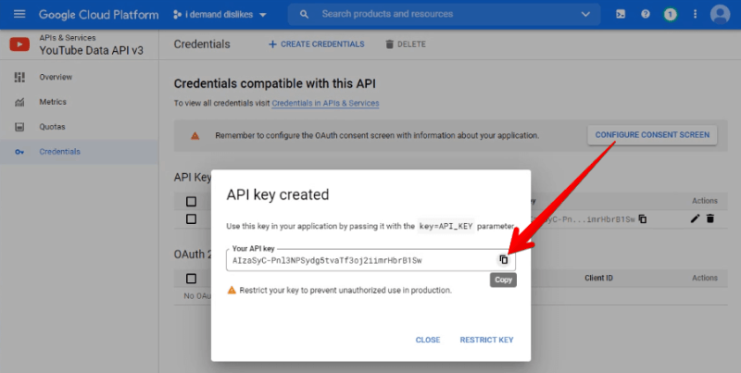Click the 'Credentials compatible with this API' heading
741x373 pixels.
tap(274, 83)
